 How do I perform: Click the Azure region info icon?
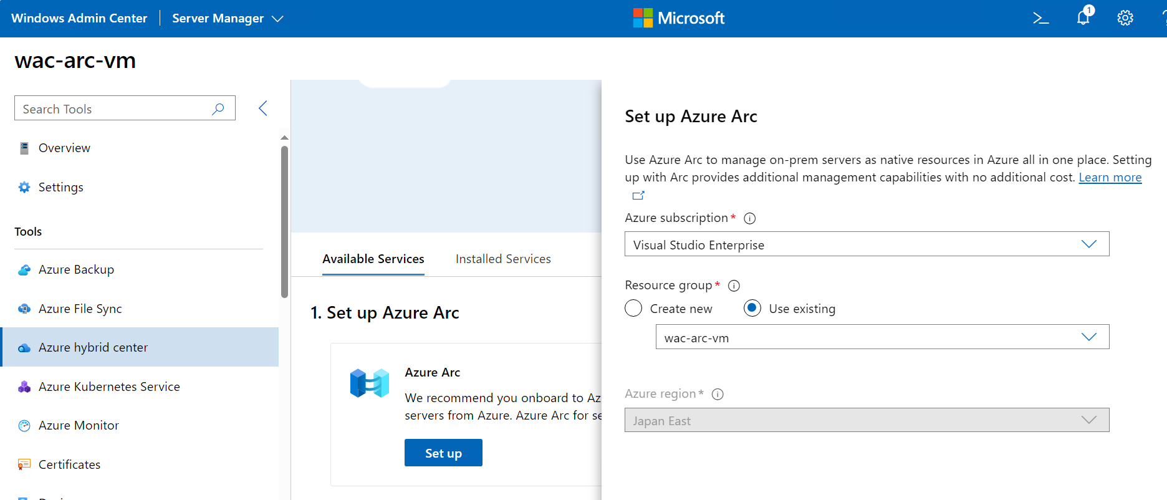[718, 394]
